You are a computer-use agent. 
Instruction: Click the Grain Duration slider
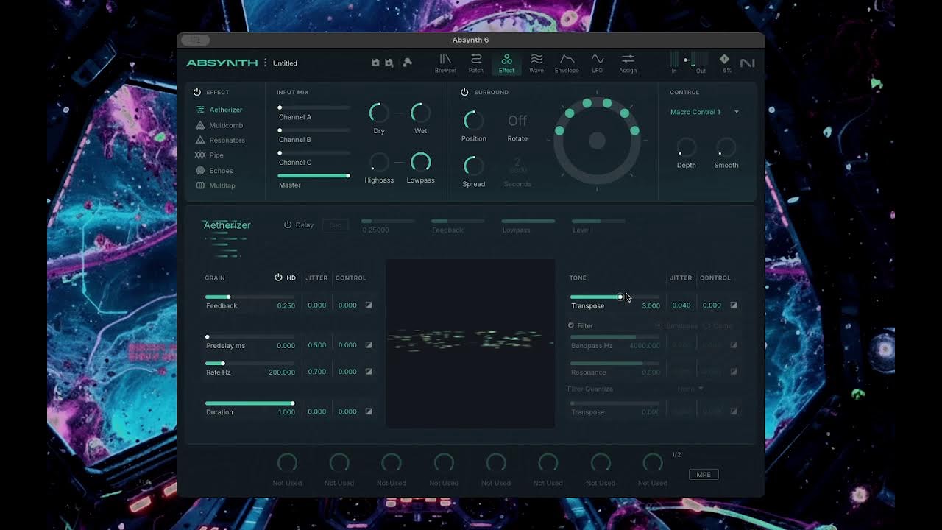click(250, 403)
